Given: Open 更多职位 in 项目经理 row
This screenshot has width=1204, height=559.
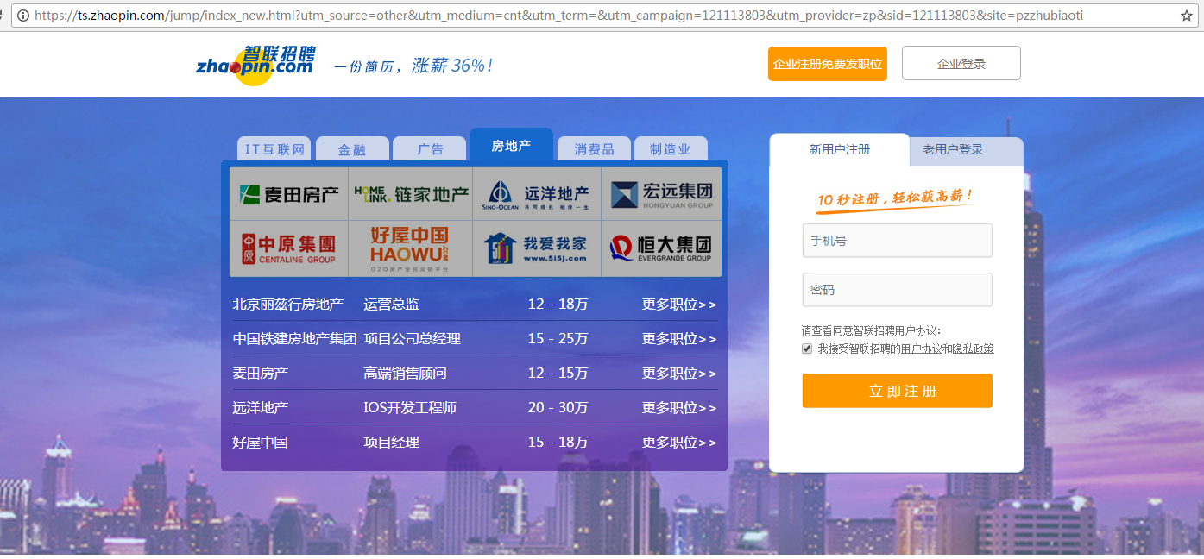Looking at the screenshot, I should 679,443.
